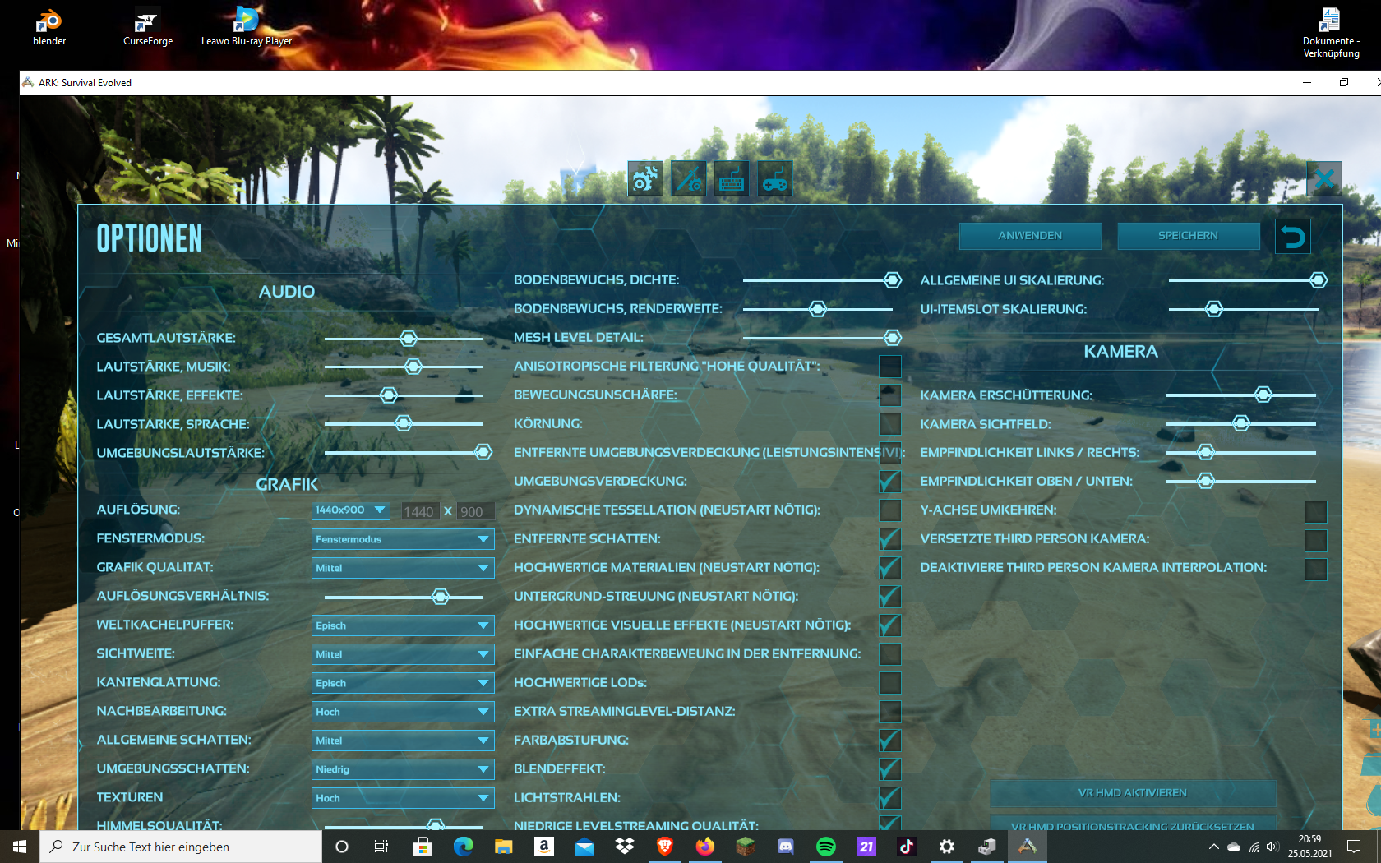1381x863 pixels.
Task: Open Task View in taskbar
Action: pos(381,847)
